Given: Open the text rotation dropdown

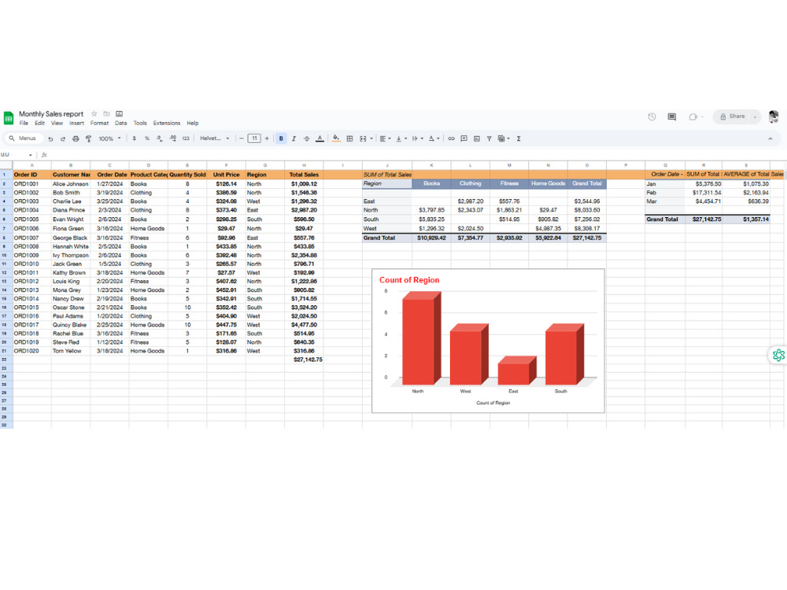Looking at the screenshot, I should pyautogui.click(x=434, y=138).
